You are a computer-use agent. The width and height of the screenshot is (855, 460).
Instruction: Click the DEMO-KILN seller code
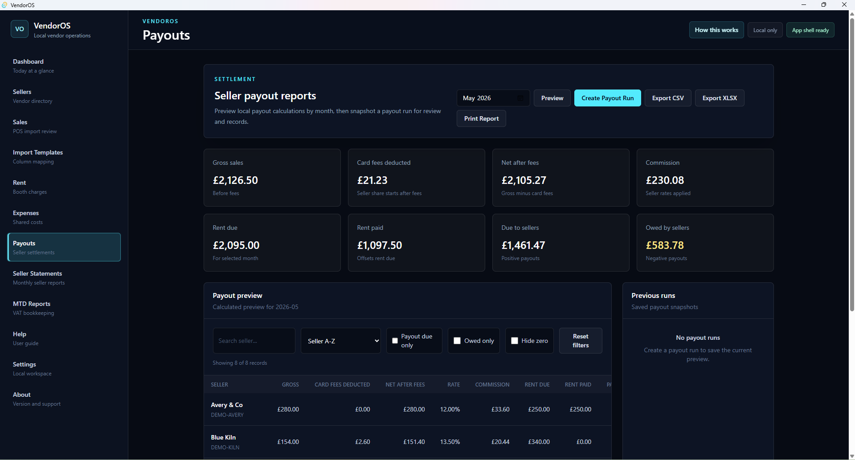pyautogui.click(x=225, y=447)
